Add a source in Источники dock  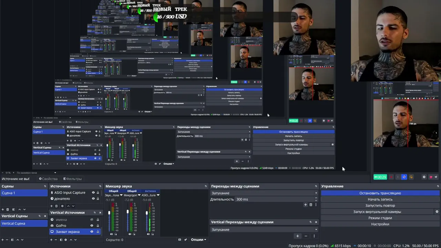point(52,206)
